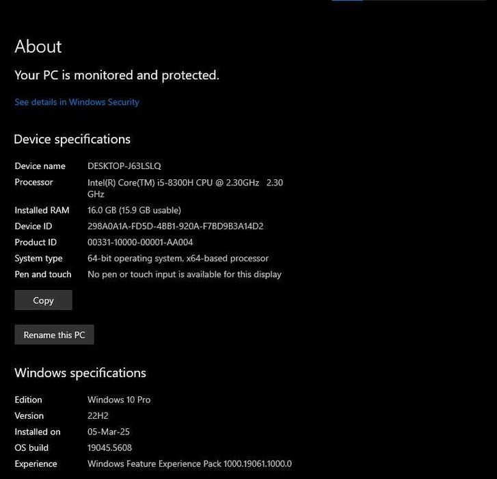Select text 'Your PC is monitored and protected.'
The width and height of the screenshot is (497, 479).
(x=117, y=75)
